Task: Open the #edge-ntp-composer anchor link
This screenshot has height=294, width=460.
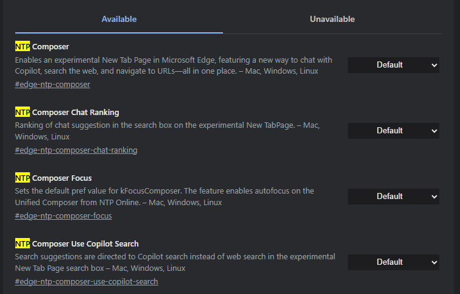Action: (52, 85)
